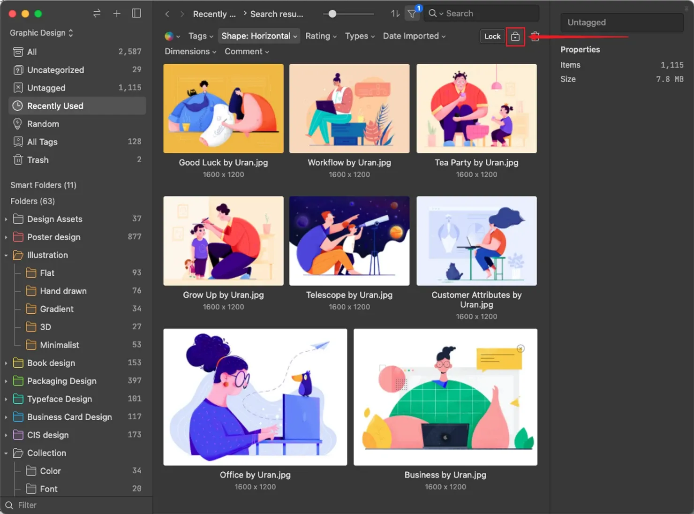Open the Comment filter dropdown
Screen dimensions: 694x514
[247, 52]
